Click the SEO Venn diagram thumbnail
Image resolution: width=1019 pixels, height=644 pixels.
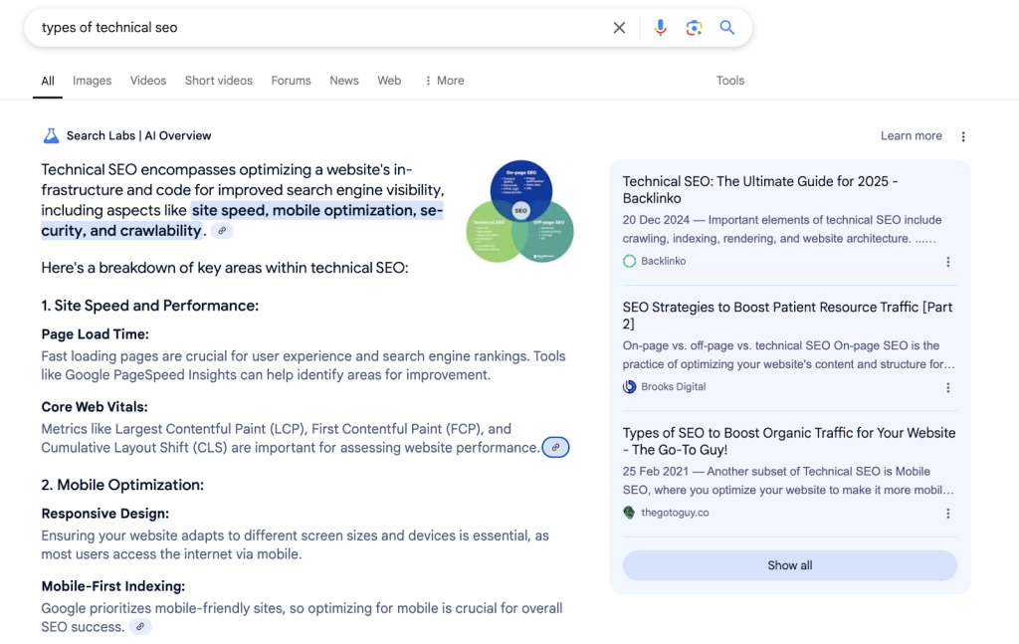pos(518,211)
